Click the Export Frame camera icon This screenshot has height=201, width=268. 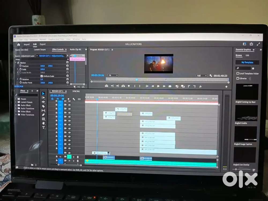coord(170,86)
